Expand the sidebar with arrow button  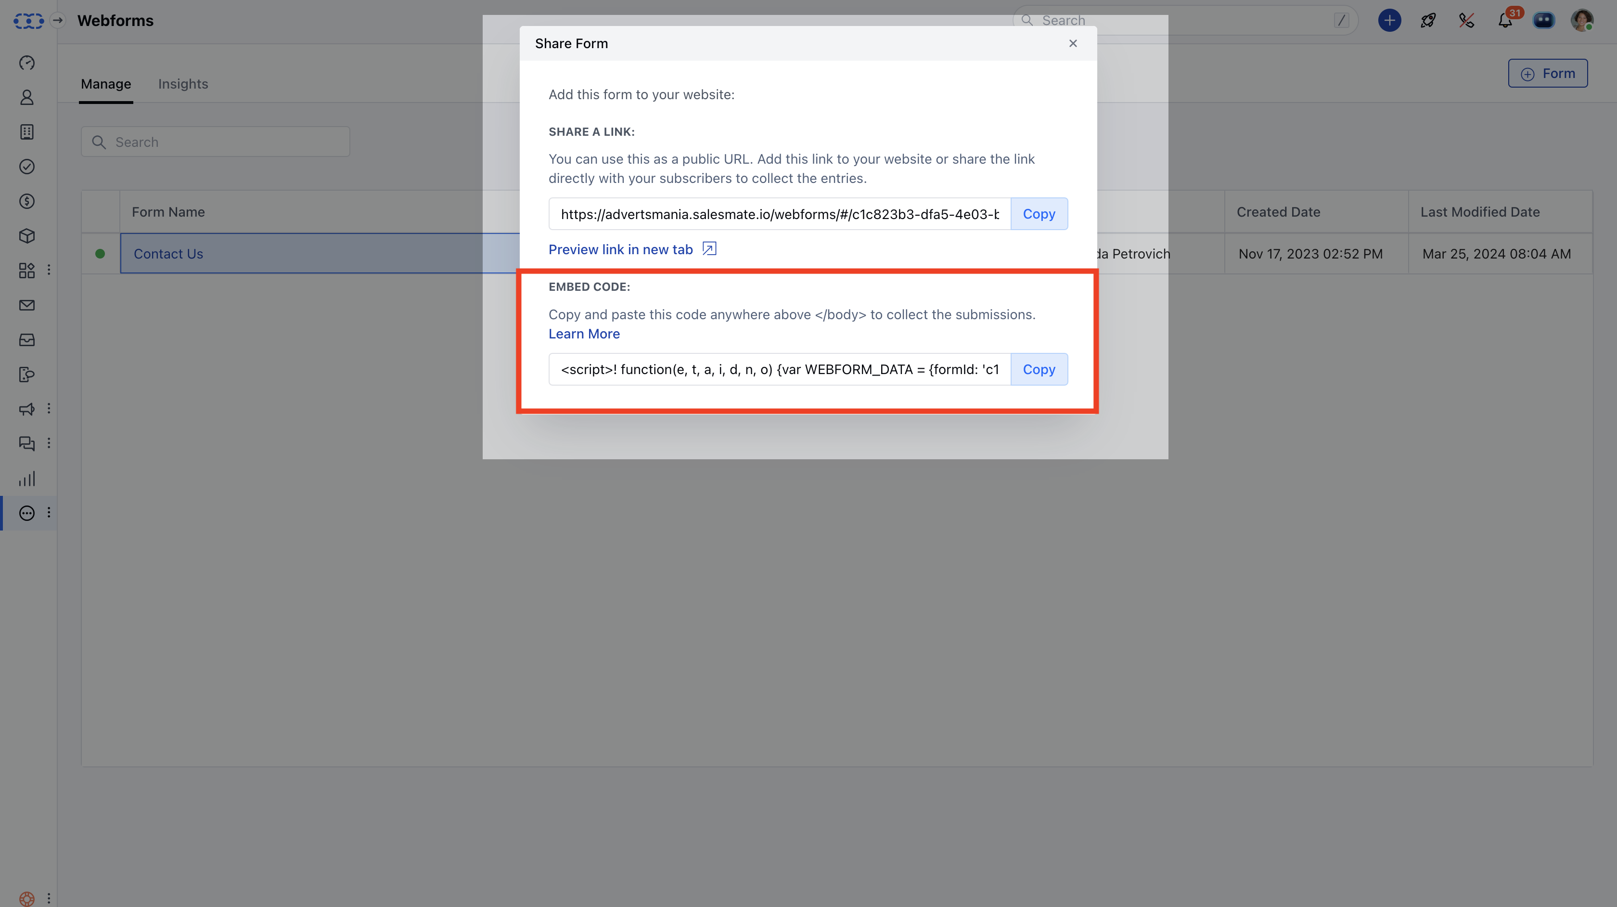[x=58, y=21]
